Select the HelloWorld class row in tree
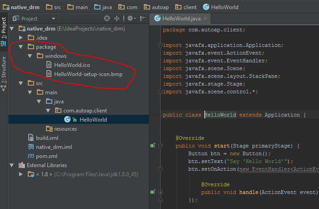Screen dimensions: 319x209 tap(79, 119)
